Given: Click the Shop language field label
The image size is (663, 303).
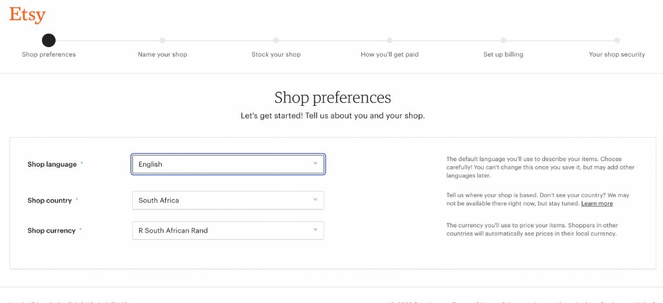Looking at the screenshot, I should (51, 164).
